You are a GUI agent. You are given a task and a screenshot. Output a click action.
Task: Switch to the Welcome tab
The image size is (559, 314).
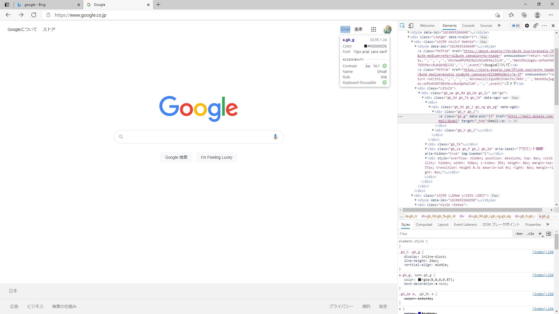pyautogui.click(x=427, y=26)
